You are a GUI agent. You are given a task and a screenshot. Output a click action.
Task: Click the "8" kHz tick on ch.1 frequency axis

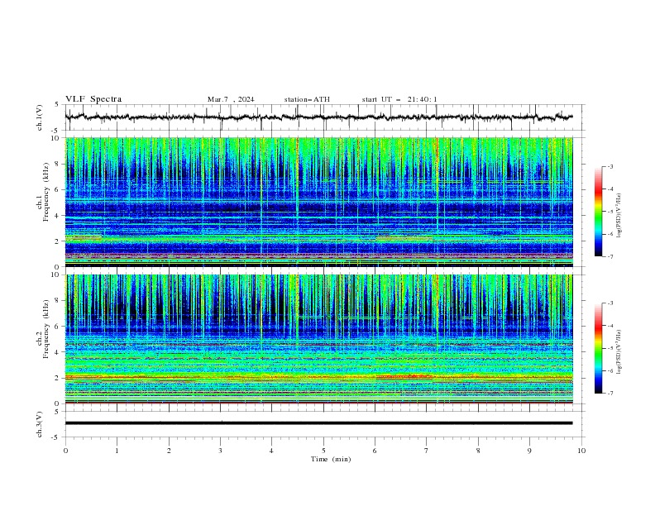tap(57, 164)
